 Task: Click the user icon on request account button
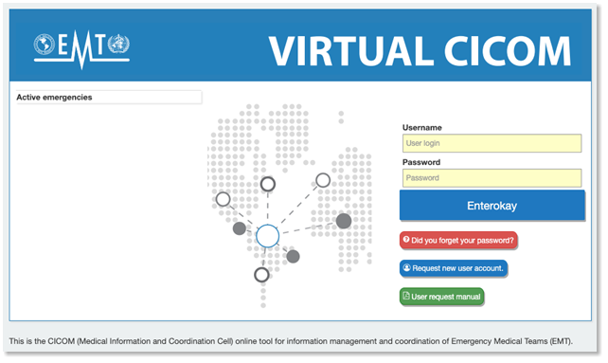pos(407,268)
